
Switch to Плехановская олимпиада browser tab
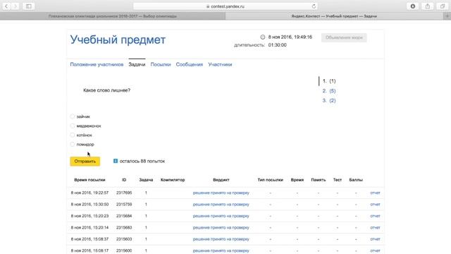pos(113,16)
